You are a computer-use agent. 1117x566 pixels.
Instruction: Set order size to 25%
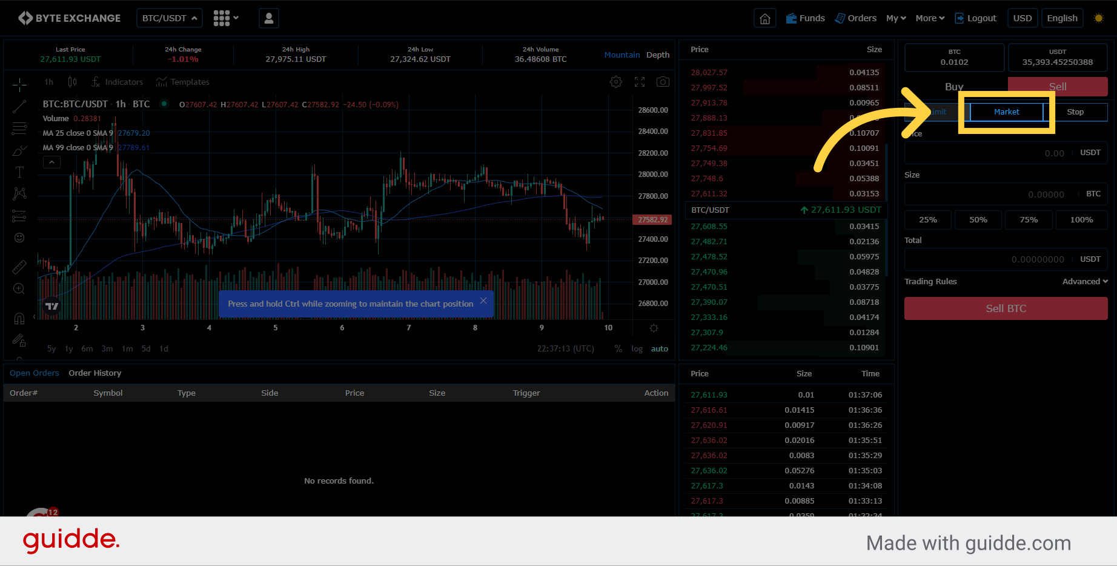[x=928, y=220]
